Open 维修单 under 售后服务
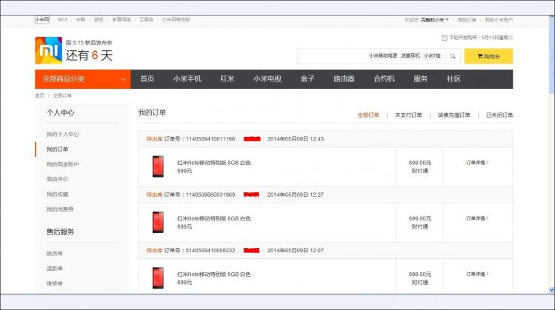Image resolution: width=555 pixels, height=310 pixels. [55, 283]
